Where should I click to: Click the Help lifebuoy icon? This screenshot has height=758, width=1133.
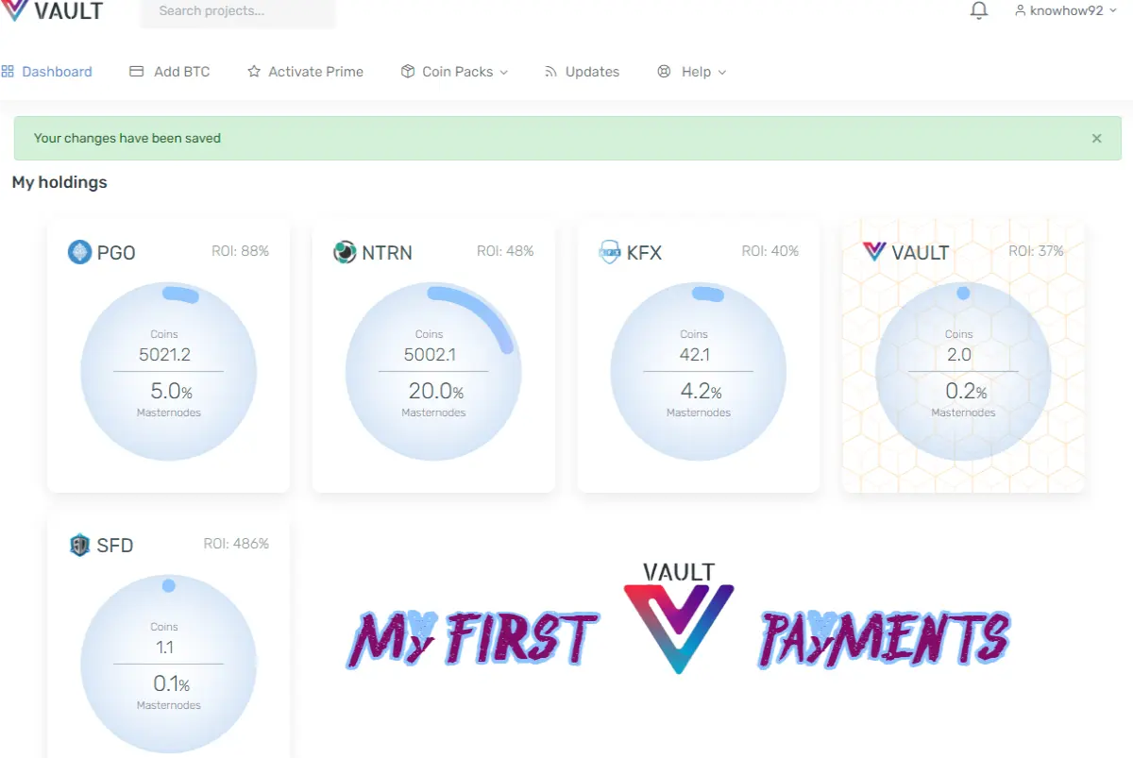tap(664, 72)
